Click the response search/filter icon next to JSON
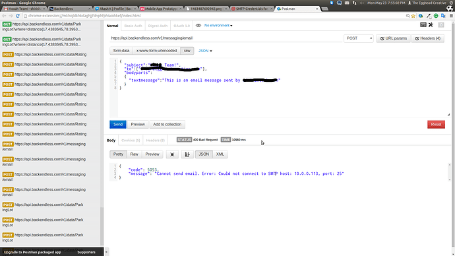 [187, 154]
